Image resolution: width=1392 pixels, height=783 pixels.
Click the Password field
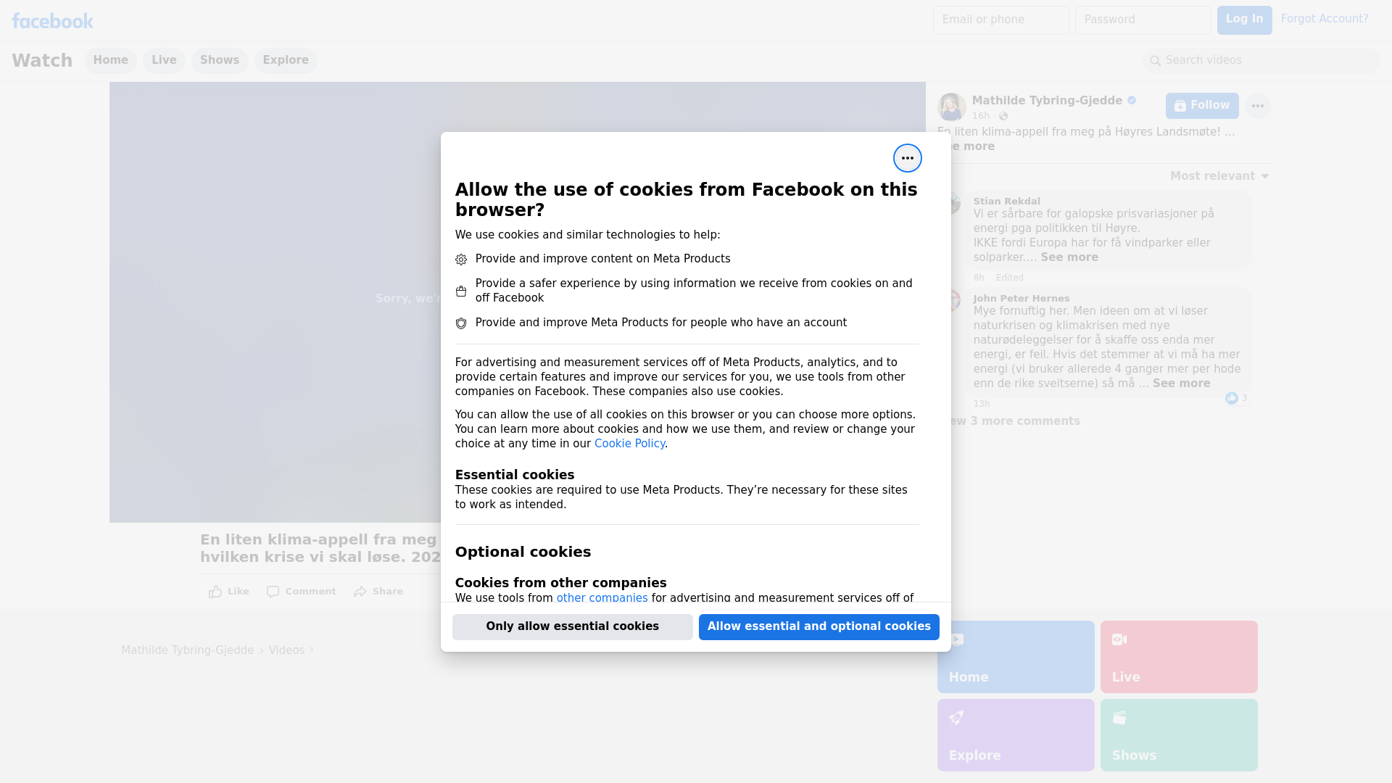tap(1143, 20)
